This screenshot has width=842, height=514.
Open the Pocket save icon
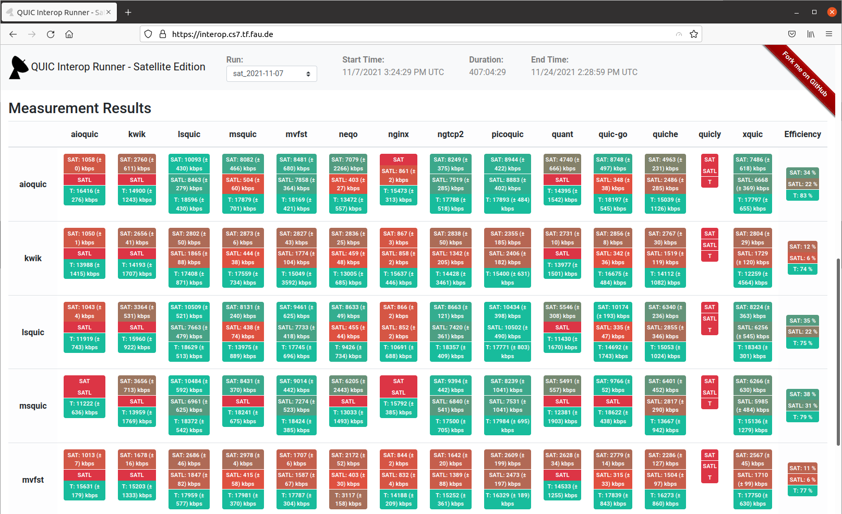792,34
